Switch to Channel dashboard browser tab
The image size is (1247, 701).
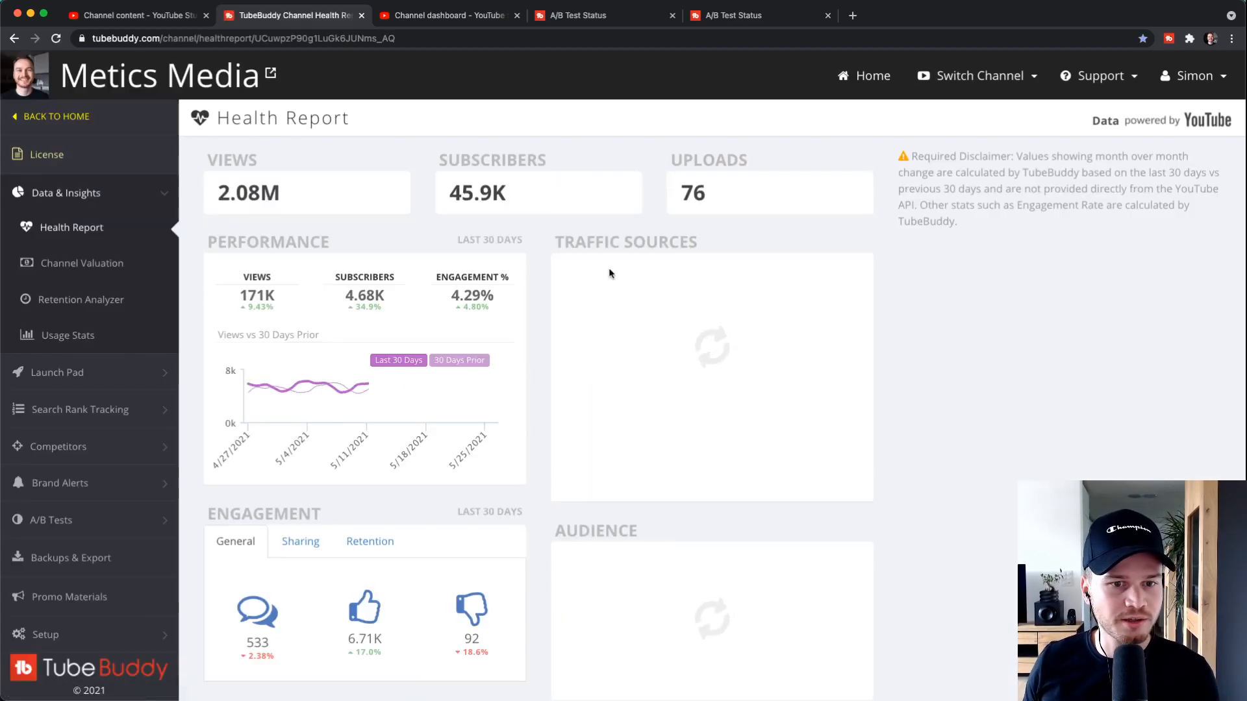[x=449, y=15]
